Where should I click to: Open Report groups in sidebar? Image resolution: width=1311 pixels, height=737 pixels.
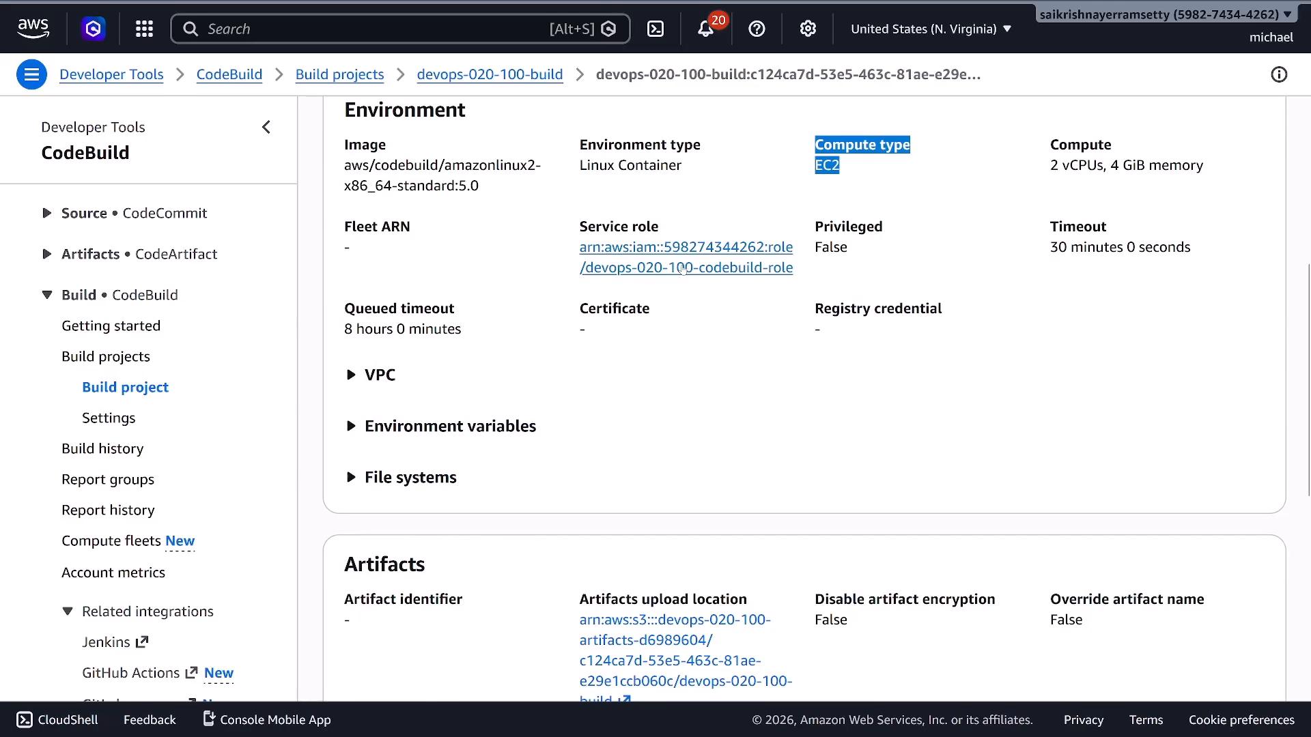click(108, 479)
